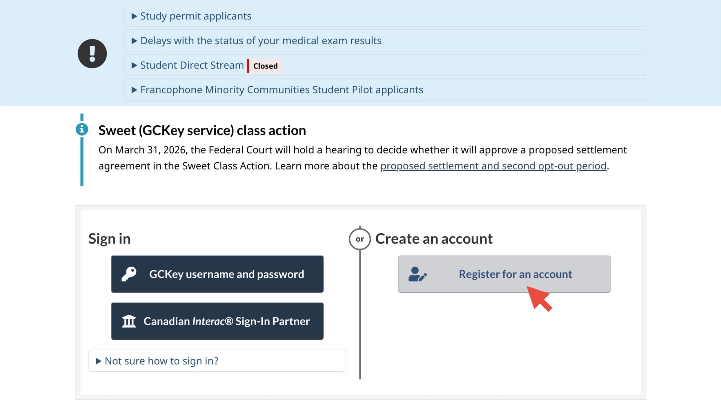Click the 'or' circle divider

359,239
